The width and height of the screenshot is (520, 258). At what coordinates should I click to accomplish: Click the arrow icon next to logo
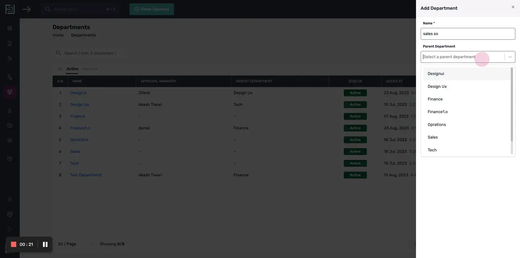[26, 9]
